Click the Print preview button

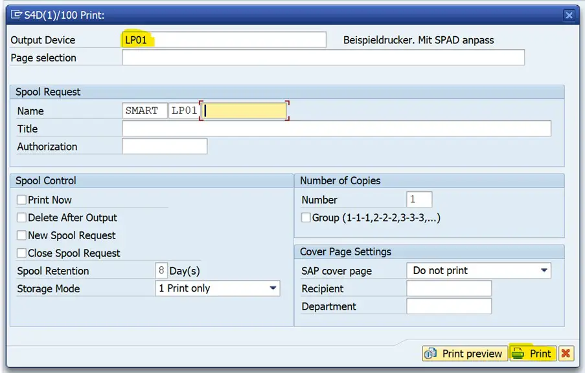(x=464, y=354)
